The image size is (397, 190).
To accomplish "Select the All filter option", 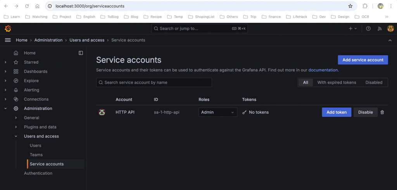I will (306, 82).
